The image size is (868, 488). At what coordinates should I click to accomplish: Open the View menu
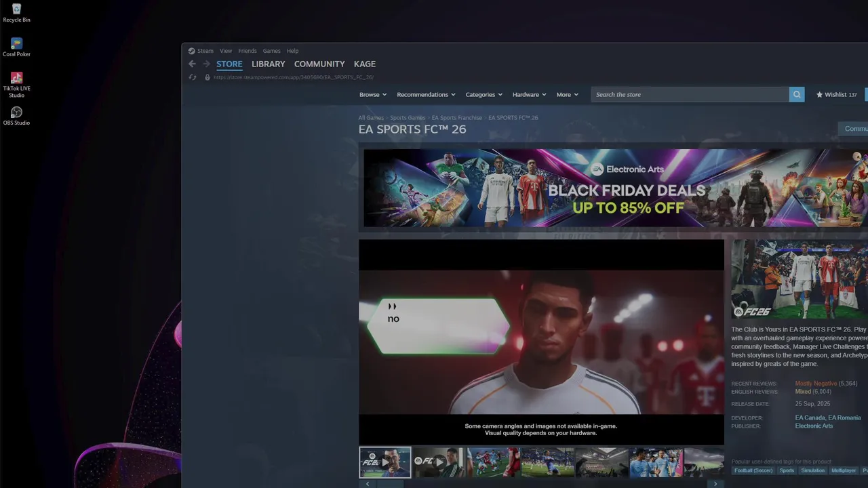226,51
